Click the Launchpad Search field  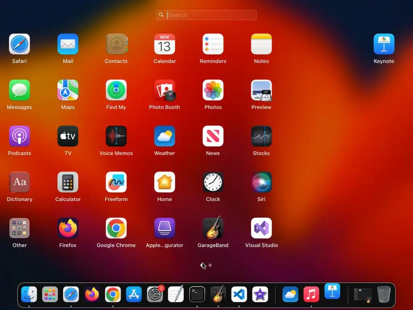coord(206,15)
